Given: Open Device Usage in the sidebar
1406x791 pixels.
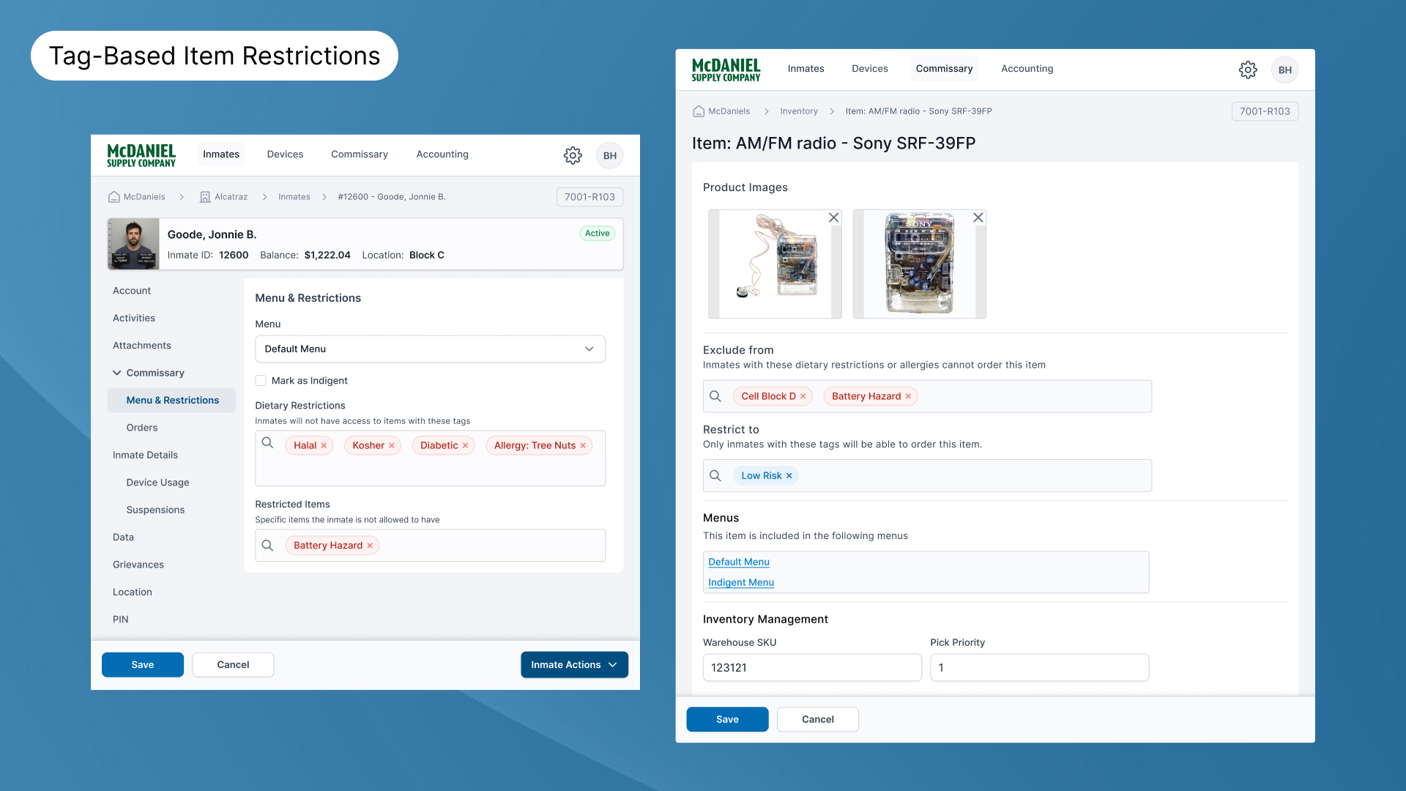Looking at the screenshot, I should coord(157,483).
